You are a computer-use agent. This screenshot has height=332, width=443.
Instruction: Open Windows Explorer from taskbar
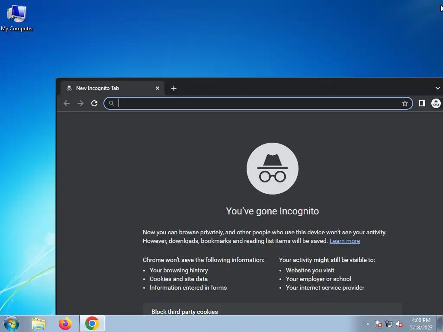(39, 323)
